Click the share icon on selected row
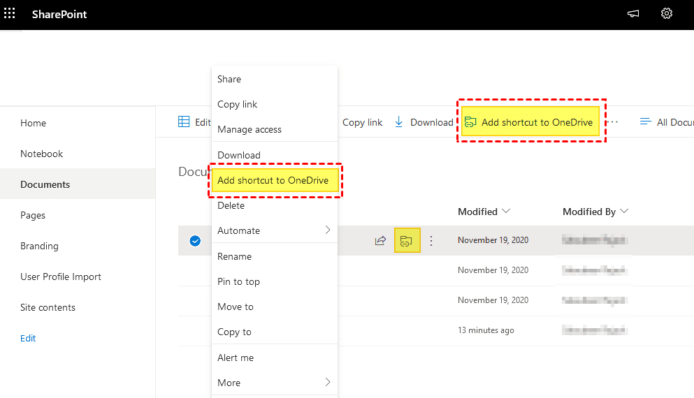Screen dimensions: 694x398 coord(380,241)
